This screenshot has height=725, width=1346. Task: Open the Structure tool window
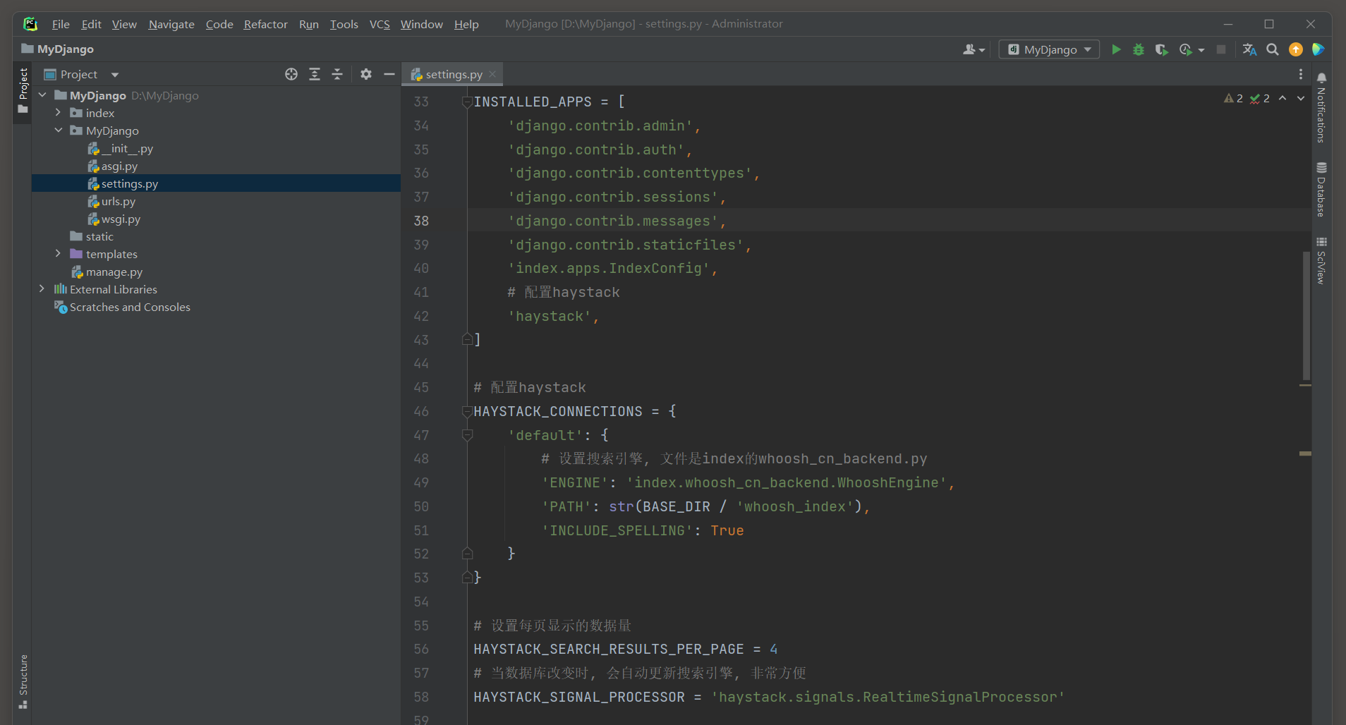23,681
